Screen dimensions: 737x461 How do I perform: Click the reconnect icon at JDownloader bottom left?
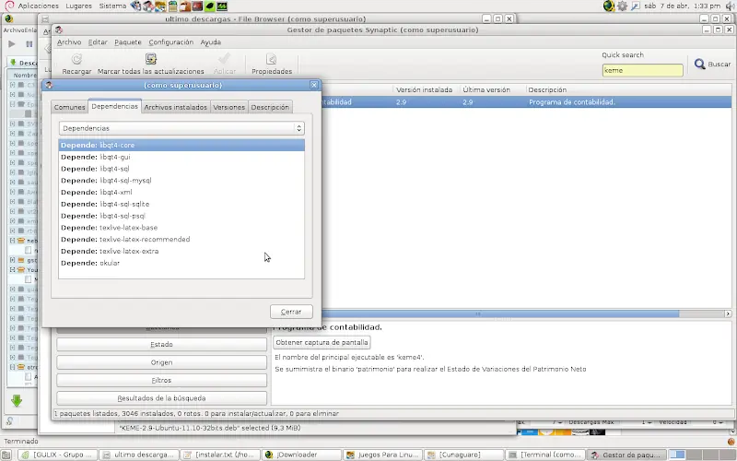9,421
